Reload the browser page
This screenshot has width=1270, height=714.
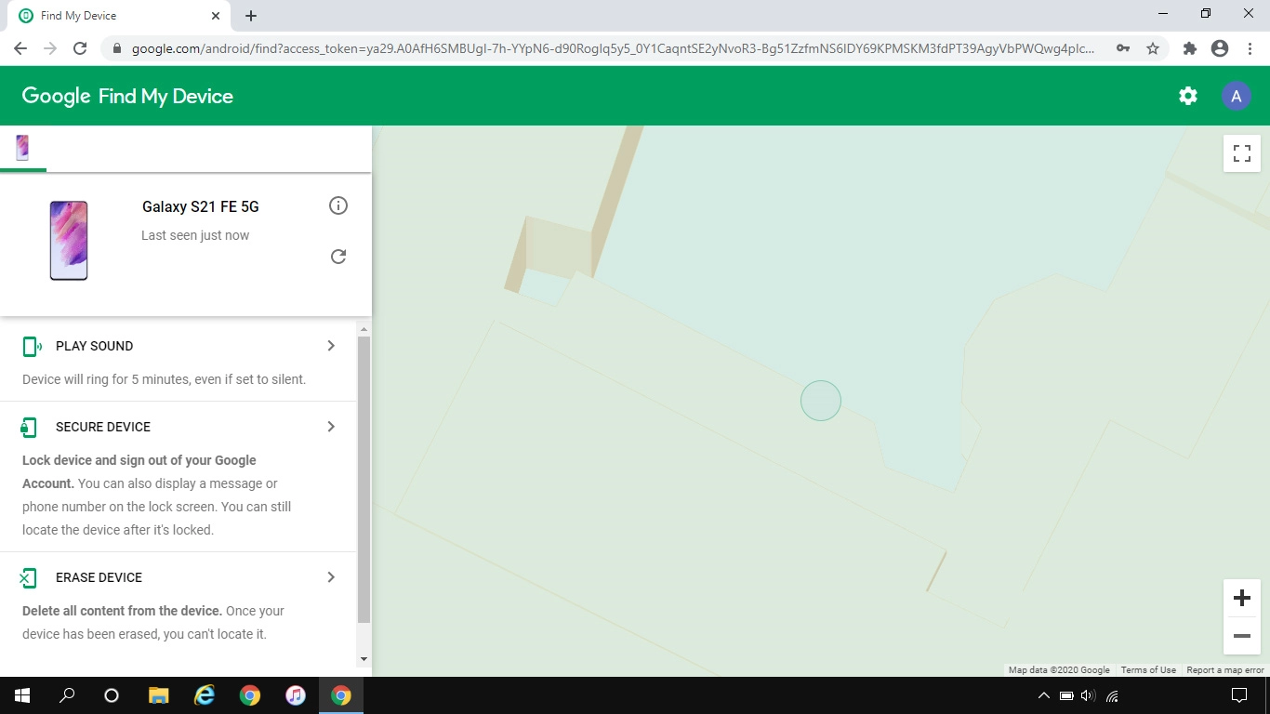(80, 48)
